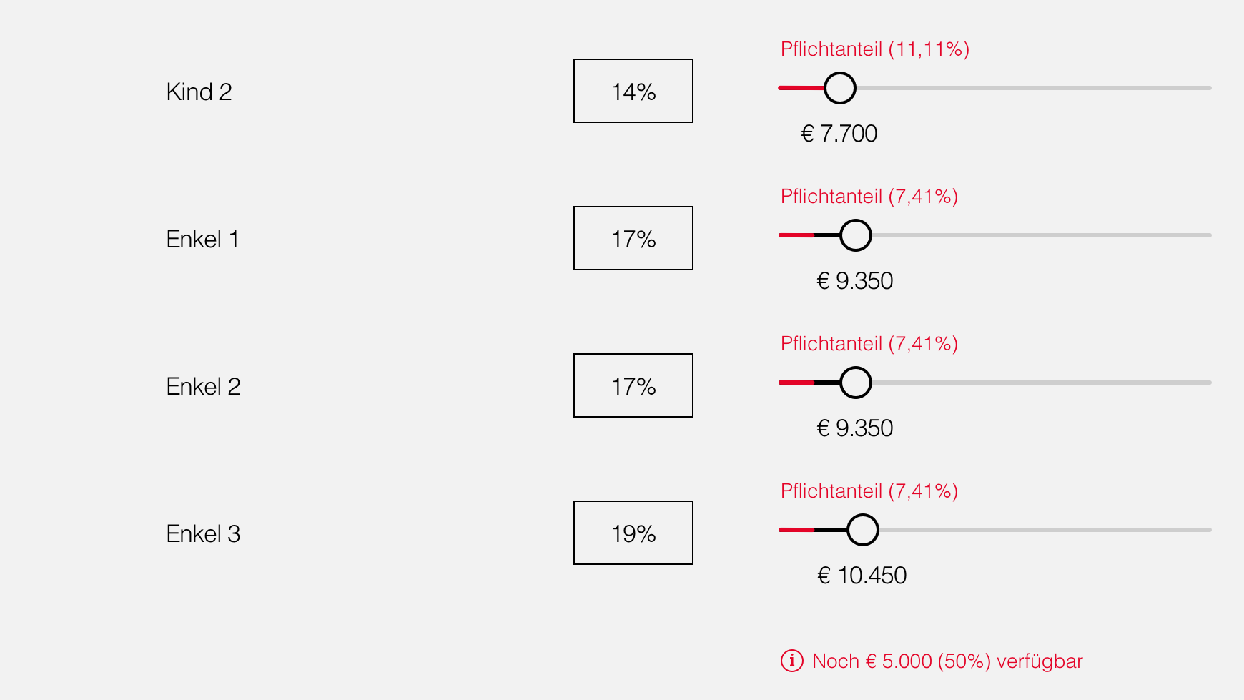Click Pflichtanteil (7,41%) label above Enkel 3 slider

[x=869, y=491]
